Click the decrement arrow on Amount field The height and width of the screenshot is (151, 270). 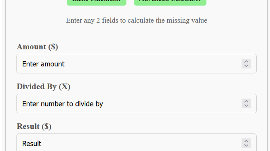click(246, 66)
